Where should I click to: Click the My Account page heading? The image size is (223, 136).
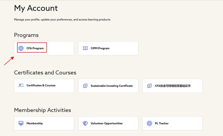36,8
